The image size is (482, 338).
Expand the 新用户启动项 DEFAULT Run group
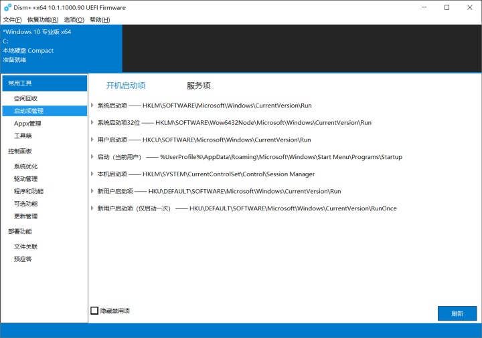(92, 191)
